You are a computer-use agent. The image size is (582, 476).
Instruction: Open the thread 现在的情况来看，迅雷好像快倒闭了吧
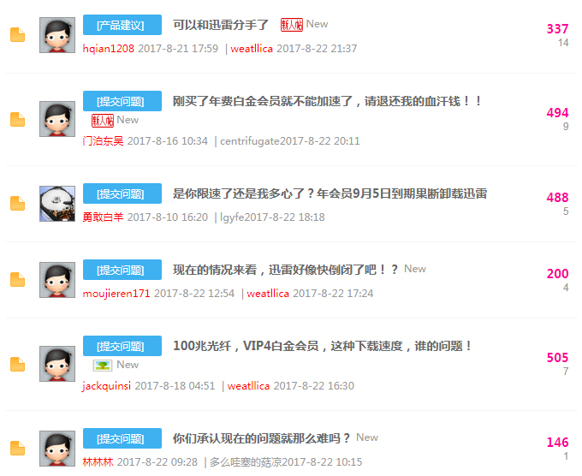(285, 270)
